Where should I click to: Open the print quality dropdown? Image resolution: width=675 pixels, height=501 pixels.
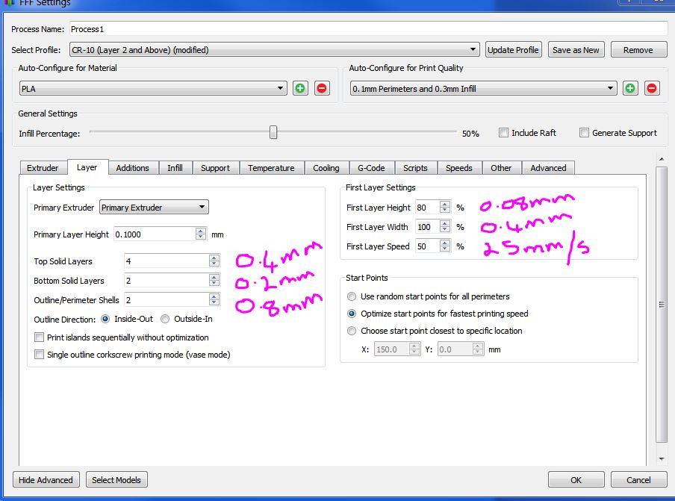pos(483,89)
